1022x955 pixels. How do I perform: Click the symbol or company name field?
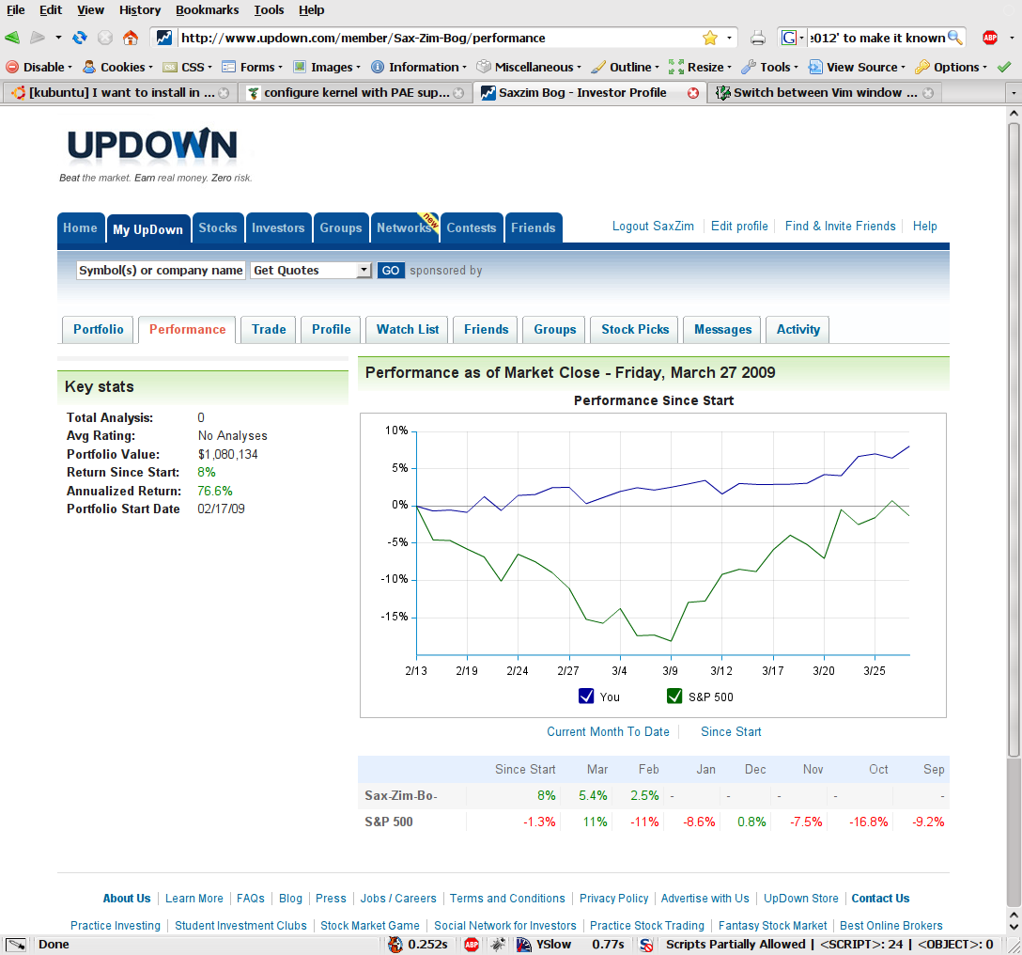[161, 271]
